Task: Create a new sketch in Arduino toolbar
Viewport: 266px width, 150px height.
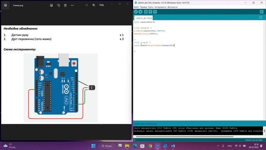Action: (146, 12)
